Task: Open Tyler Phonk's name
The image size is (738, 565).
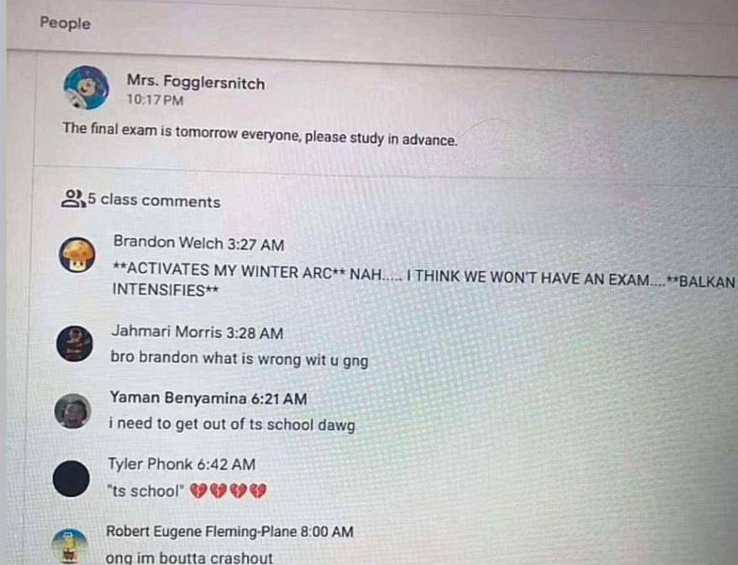Action: (x=150, y=464)
